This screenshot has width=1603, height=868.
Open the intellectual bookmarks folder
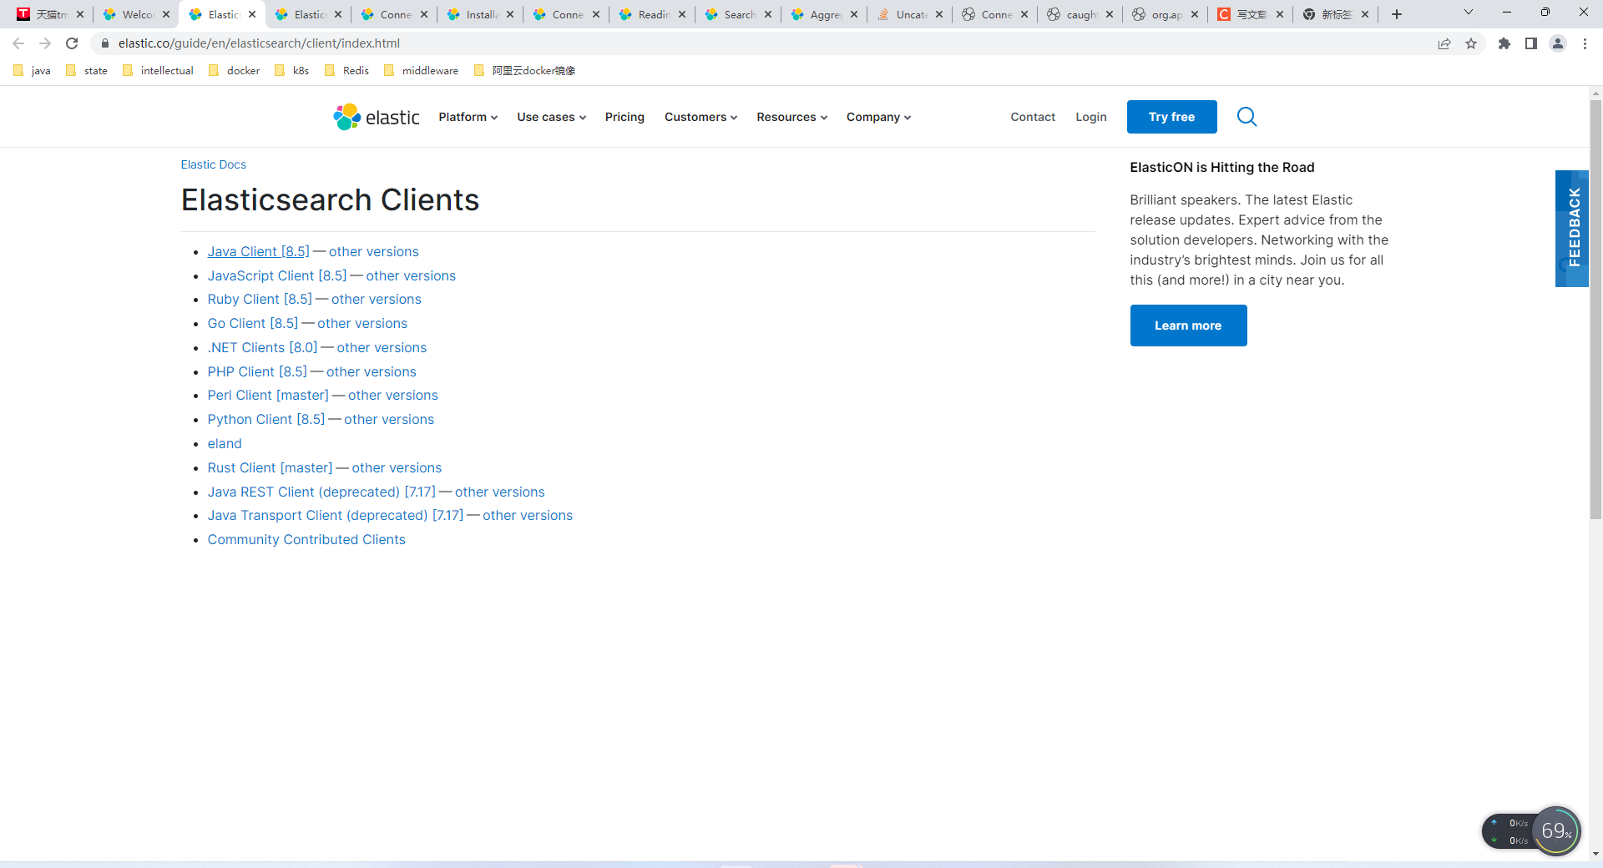click(158, 71)
